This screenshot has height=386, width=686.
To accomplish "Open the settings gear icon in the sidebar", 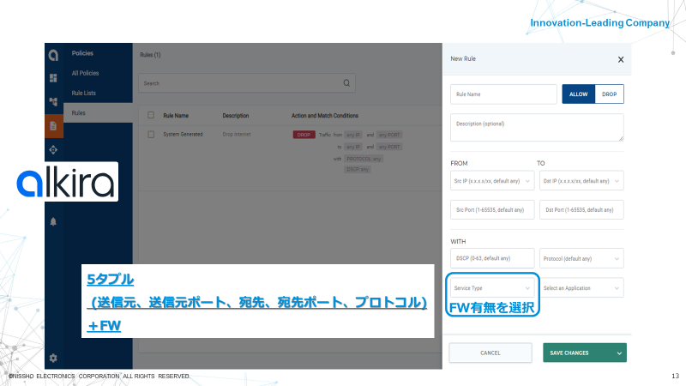I will click(53, 357).
